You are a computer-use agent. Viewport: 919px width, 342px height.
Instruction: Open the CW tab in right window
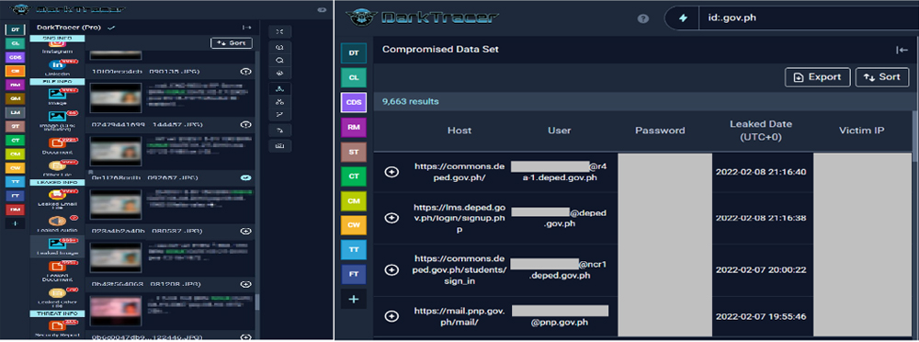(x=354, y=225)
